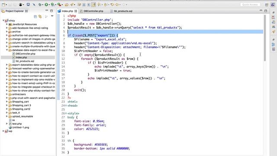Screen dimensions: 277x156
Task: Minimize the editor area
Action: [x=261, y=10]
